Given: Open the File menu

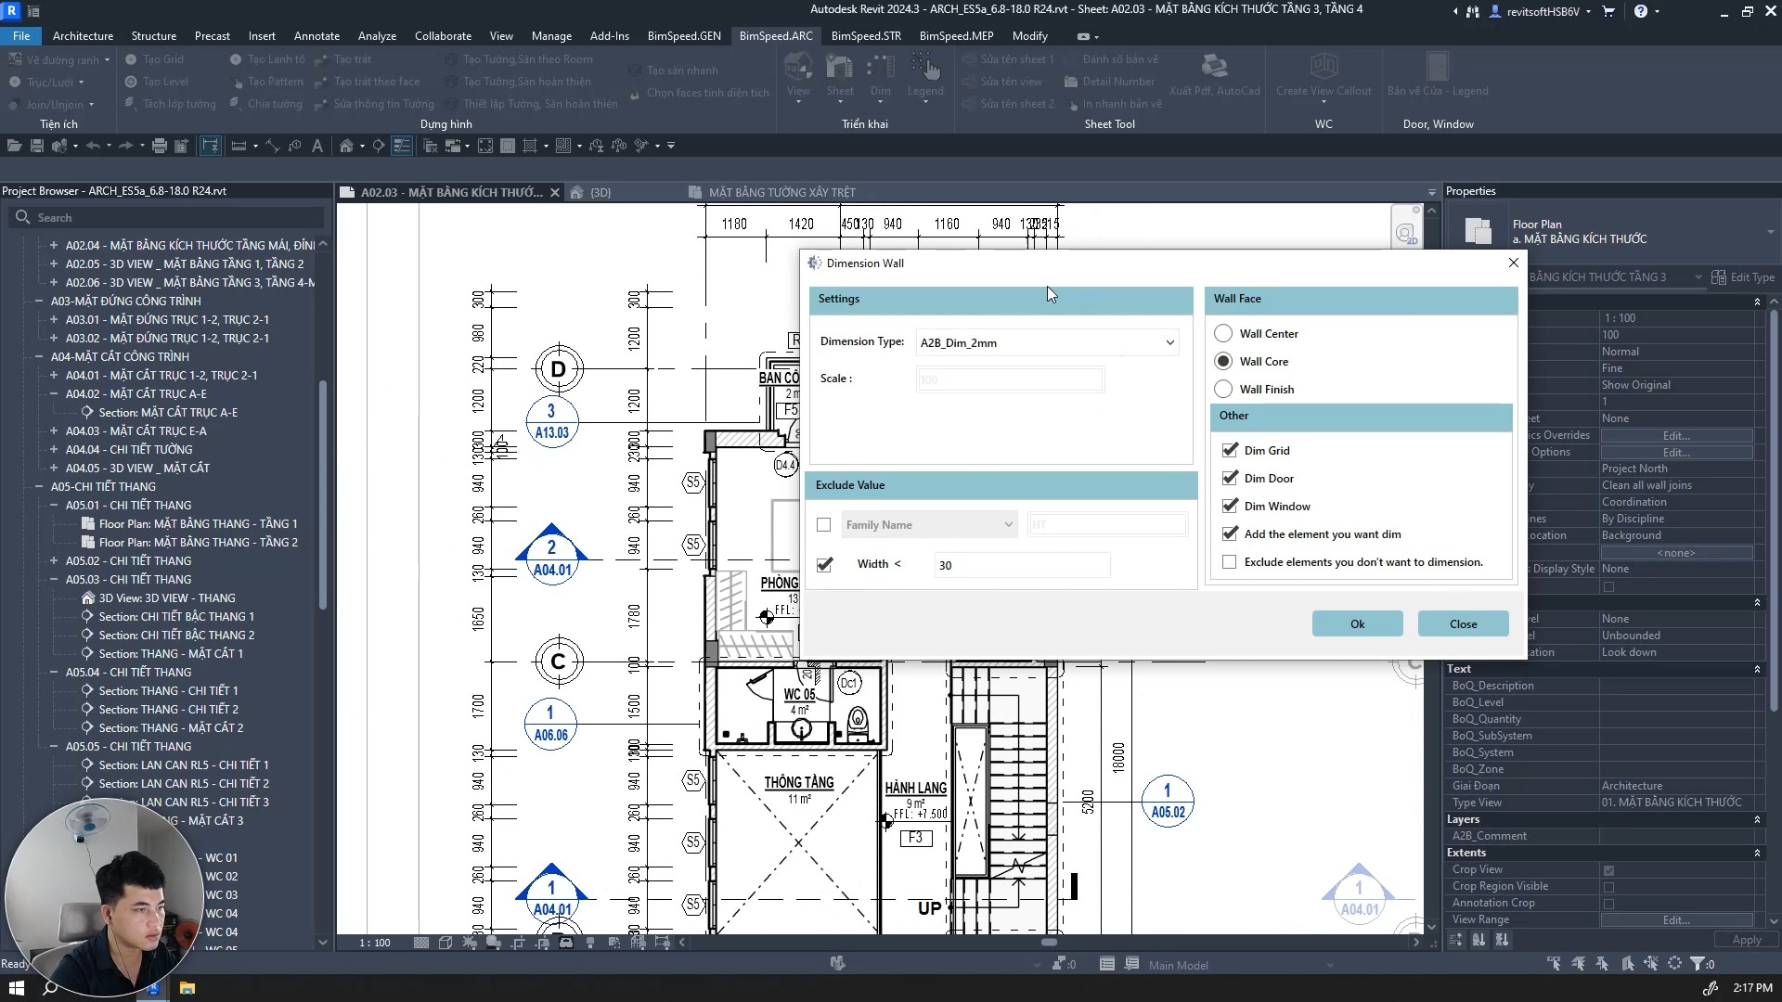Looking at the screenshot, I should (x=21, y=36).
